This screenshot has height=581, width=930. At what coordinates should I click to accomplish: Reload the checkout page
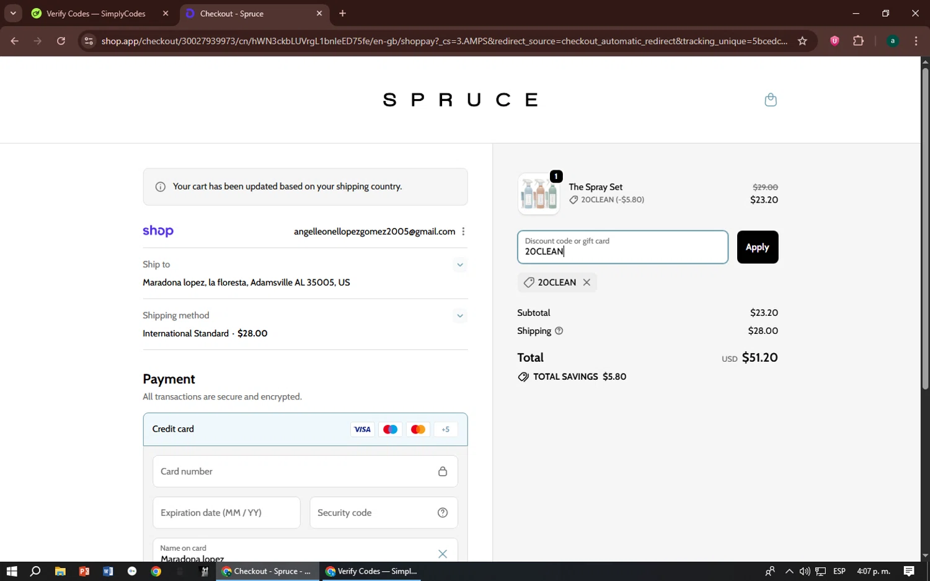pyautogui.click(x=61, y=41)
